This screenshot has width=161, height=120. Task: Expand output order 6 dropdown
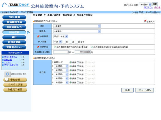[61, 82]
